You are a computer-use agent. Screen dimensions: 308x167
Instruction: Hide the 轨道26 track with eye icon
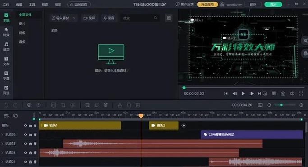(x=25, y=135)
